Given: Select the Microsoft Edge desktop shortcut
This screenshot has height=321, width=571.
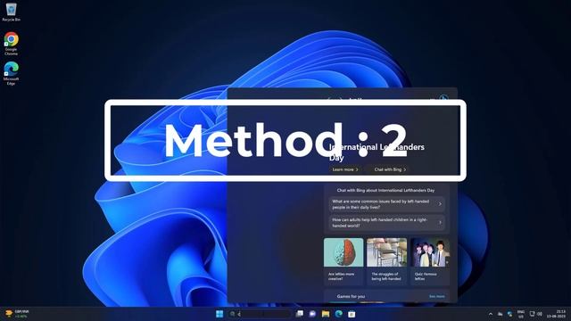Looking at the screenshot, I should tap(11, 73).
